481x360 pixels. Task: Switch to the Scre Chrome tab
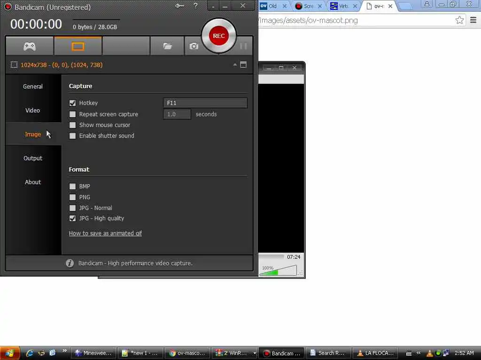[308, 6]
